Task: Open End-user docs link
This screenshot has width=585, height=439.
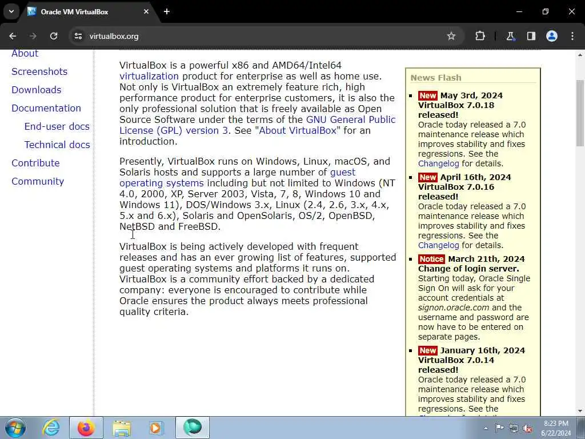Action: click(x=57, y=126)
